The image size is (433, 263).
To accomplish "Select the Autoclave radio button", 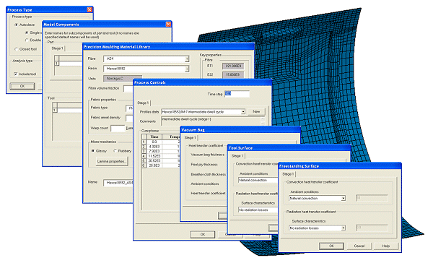I will pyautogui.click(x=16, y=25).
